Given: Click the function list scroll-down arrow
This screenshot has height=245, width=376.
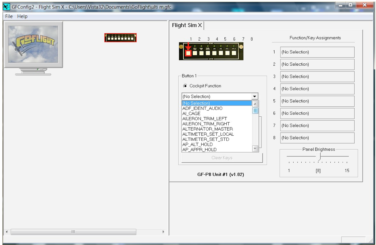Looking at the screenshot, I should [255, 149].
